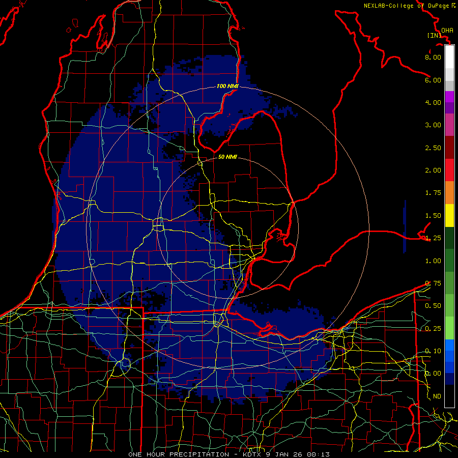Pick the yellow swatch beside 1.50
This screenshot has width=458, height=458.
[449, 215]
